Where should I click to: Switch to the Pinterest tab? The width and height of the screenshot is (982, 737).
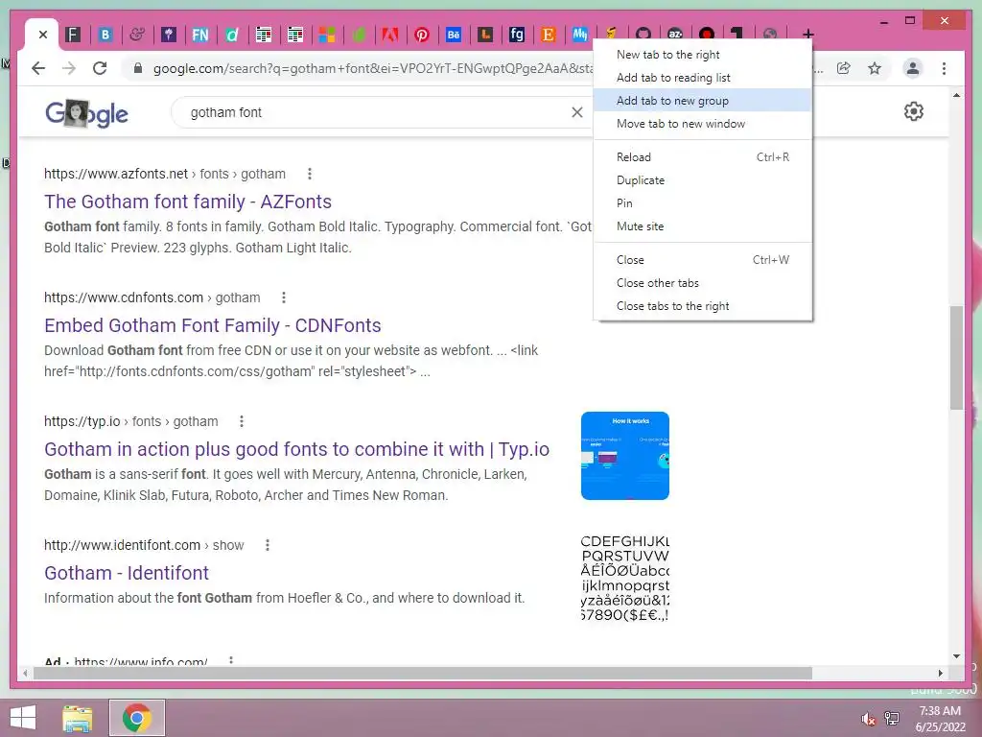[422, 35]
